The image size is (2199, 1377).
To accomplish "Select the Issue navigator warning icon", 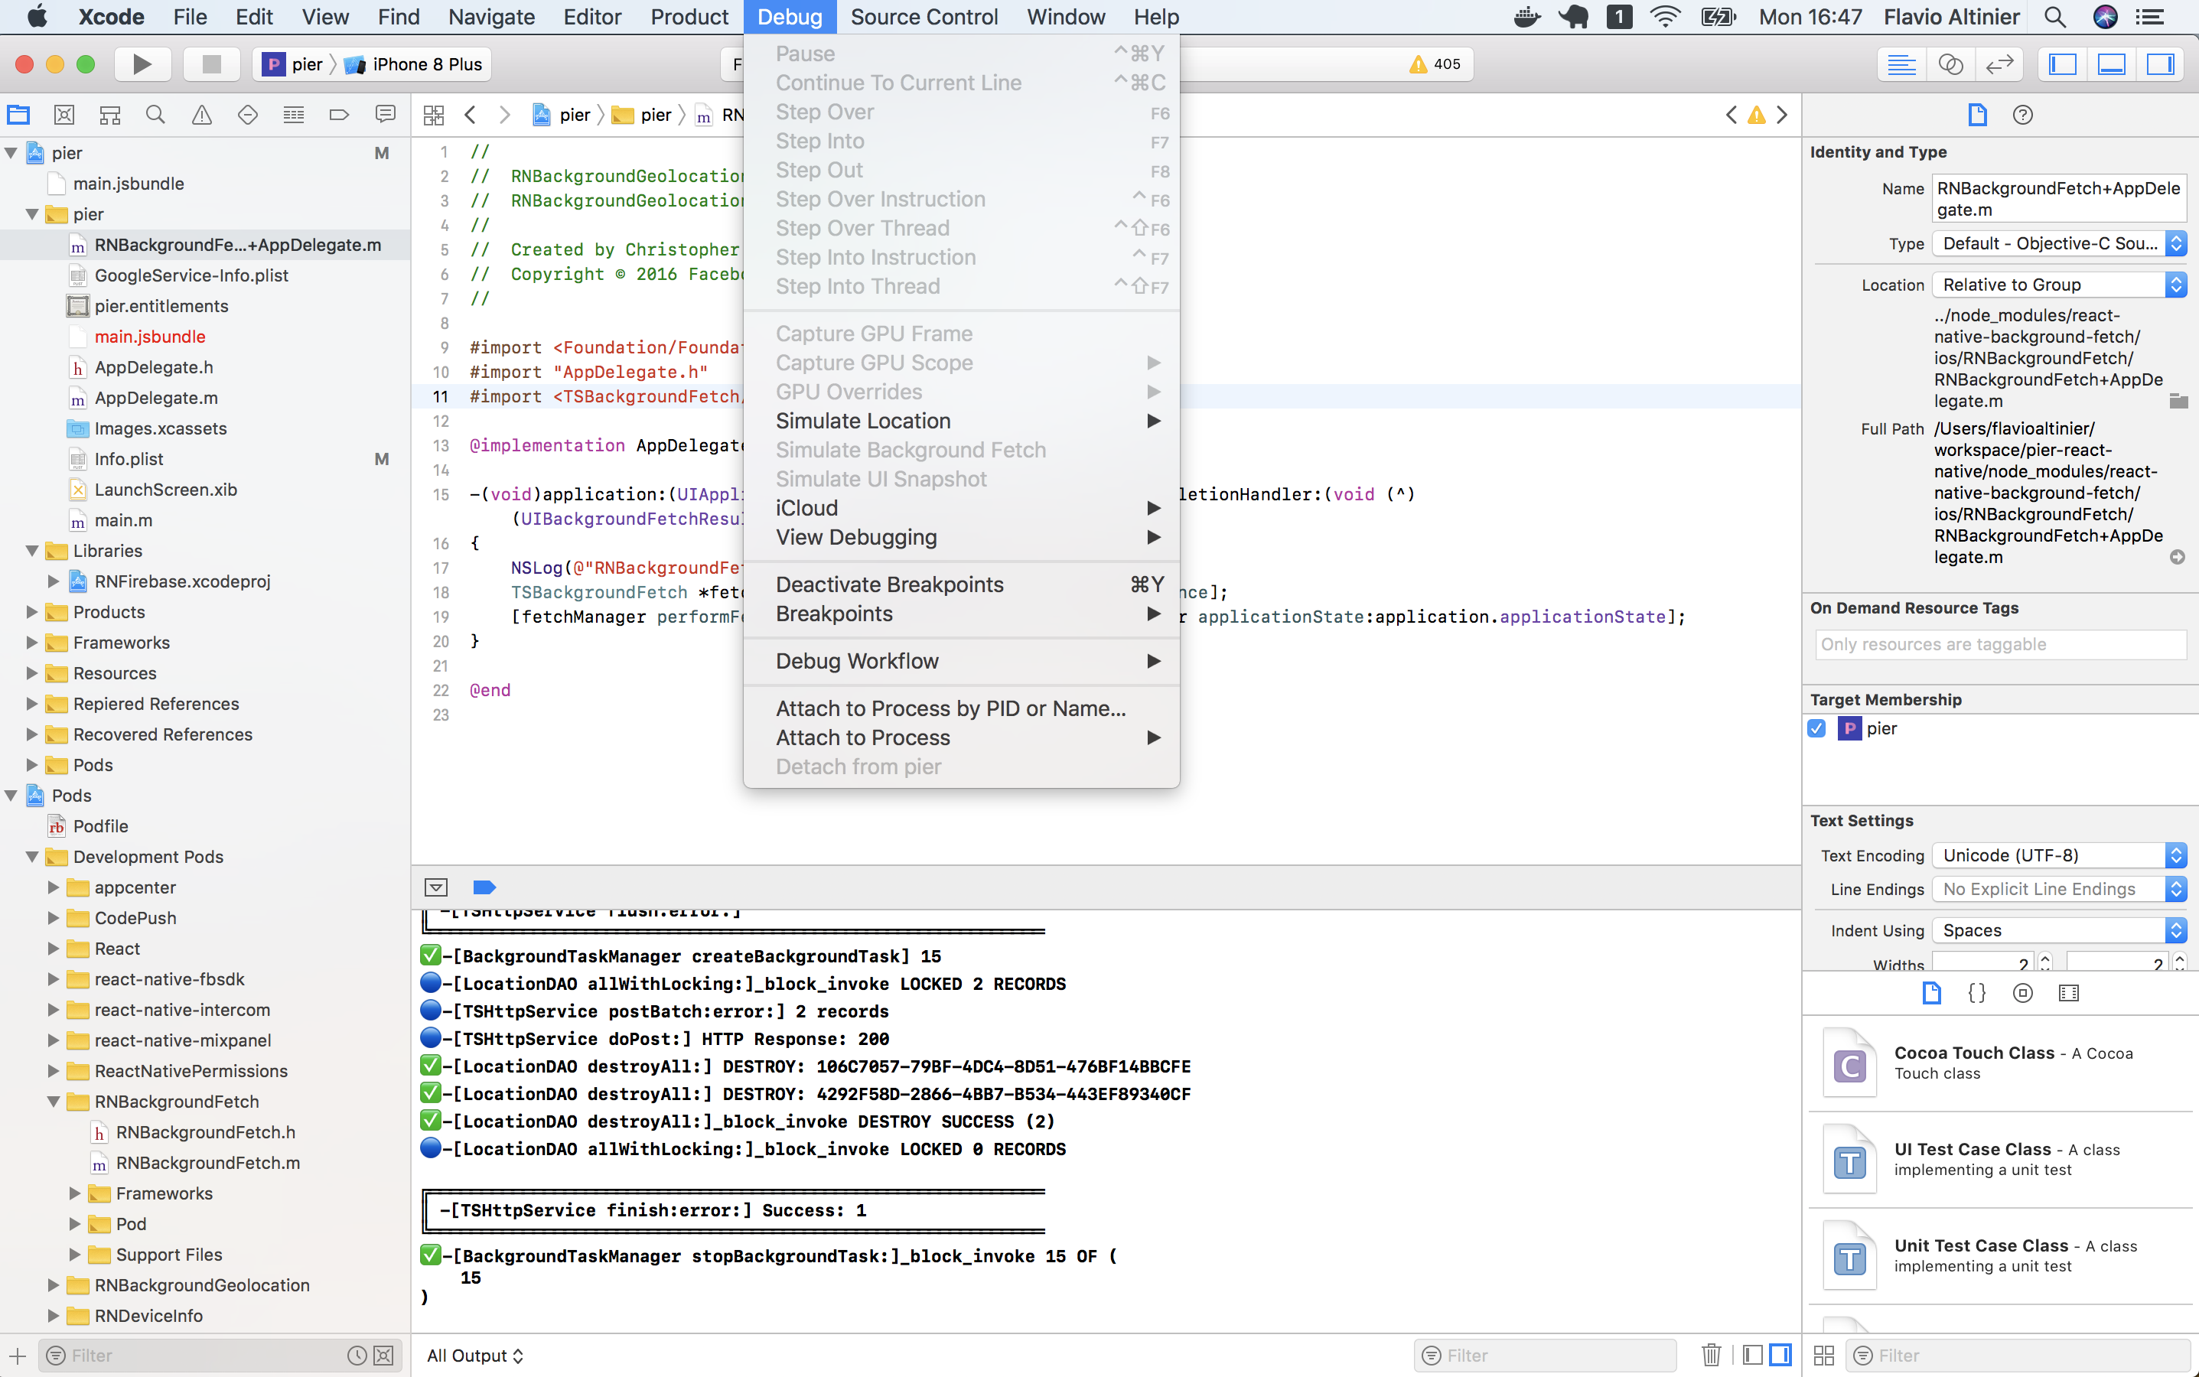I will [201, 115].
